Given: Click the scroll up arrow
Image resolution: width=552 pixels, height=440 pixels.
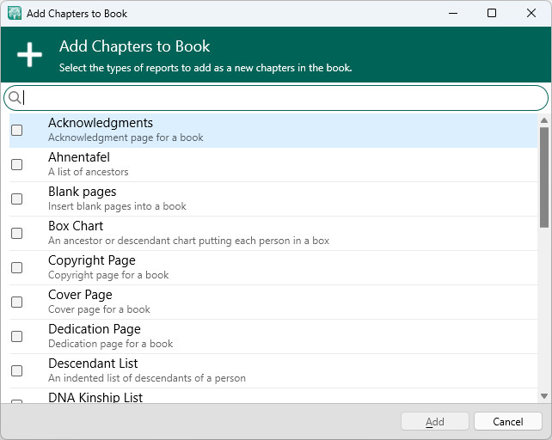Looking at the screenshot, I should (x=543, y=121).
